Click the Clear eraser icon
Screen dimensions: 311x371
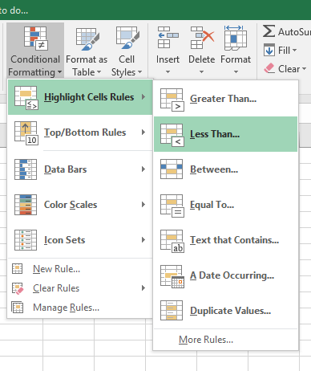click(x=269, y=68)
